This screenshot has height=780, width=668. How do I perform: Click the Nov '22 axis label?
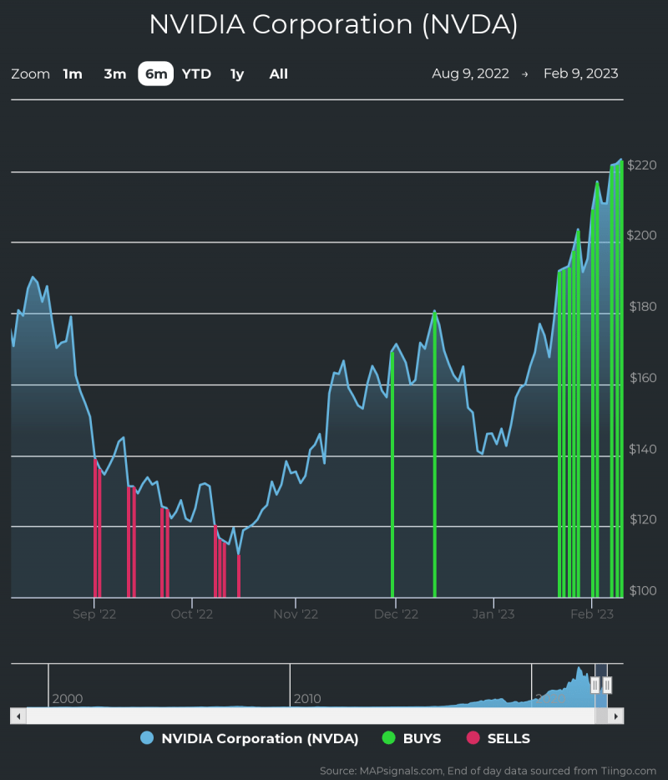296,614
